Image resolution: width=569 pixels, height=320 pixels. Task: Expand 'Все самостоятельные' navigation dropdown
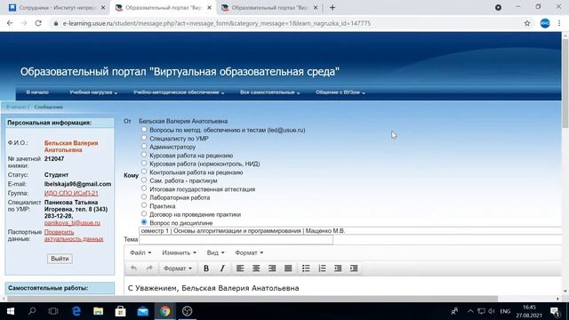[x=269, y=92]
